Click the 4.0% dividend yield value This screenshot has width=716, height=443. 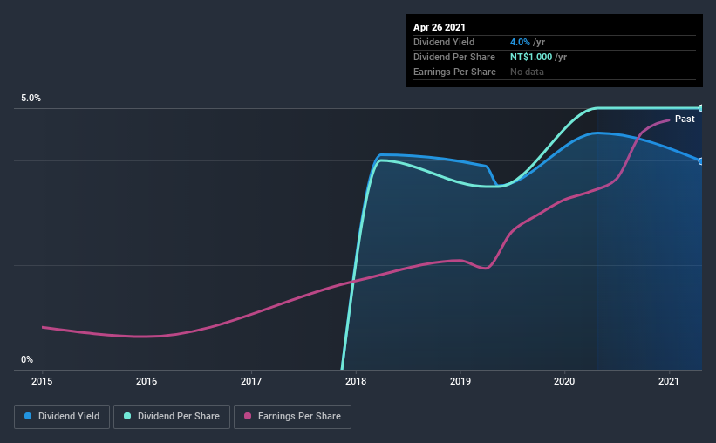click(x=520, y=42)
